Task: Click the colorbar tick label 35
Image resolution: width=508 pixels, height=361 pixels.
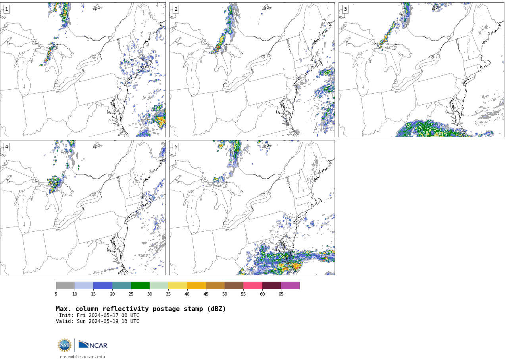Action: click(x=168, y=294)
